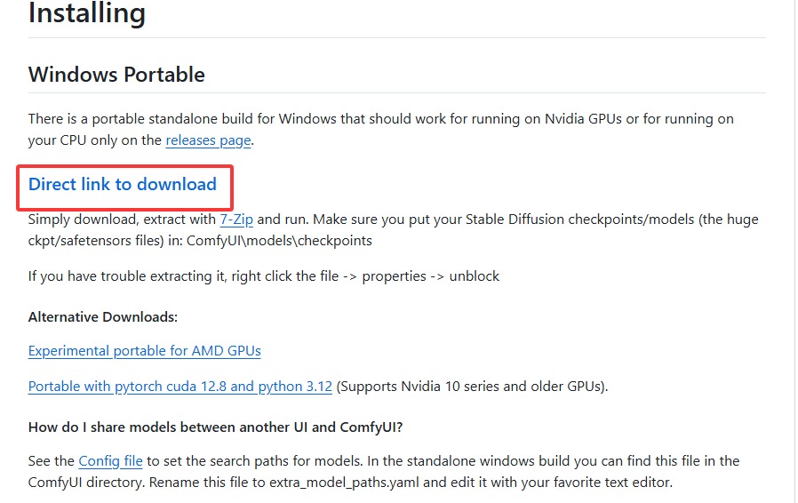Follow the 7-Zip hyperlink
This screenshot has height=503, width=798.
coord(236,219)
